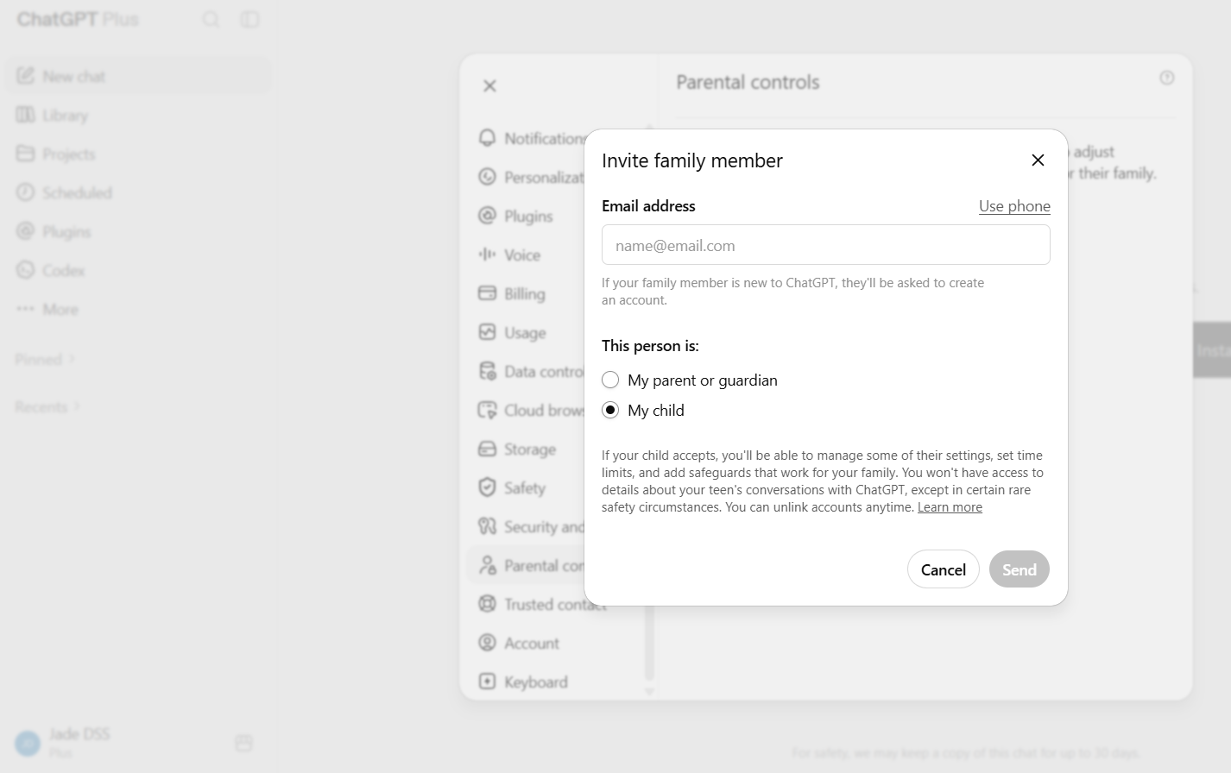
Task: Click the search icon in sidebar header
Action: [211, 19]
